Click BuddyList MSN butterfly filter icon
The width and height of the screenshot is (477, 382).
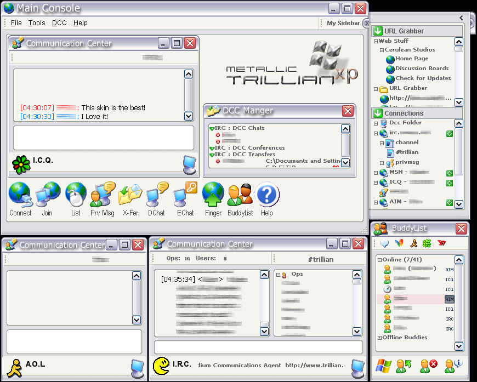tap(399, 243)
